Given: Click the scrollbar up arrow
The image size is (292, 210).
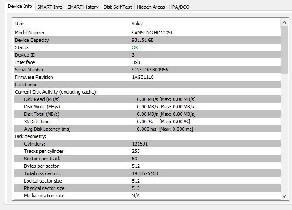Looking at the screenshot, I should (285, 21).
